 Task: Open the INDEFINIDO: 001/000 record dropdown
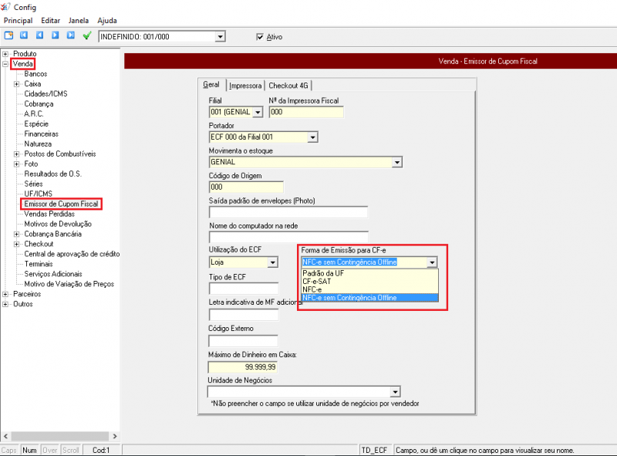[220, 36]
